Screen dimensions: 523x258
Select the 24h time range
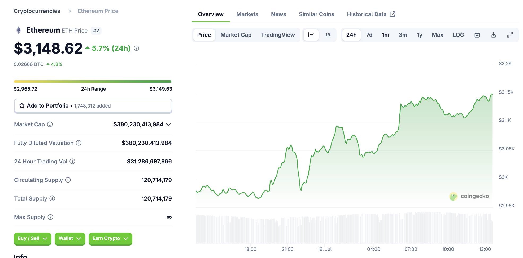click(x=351, y=35)
